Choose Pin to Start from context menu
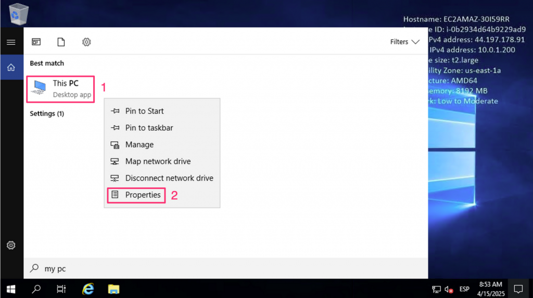The image size is (533, 298). click(x=144, y=111)
